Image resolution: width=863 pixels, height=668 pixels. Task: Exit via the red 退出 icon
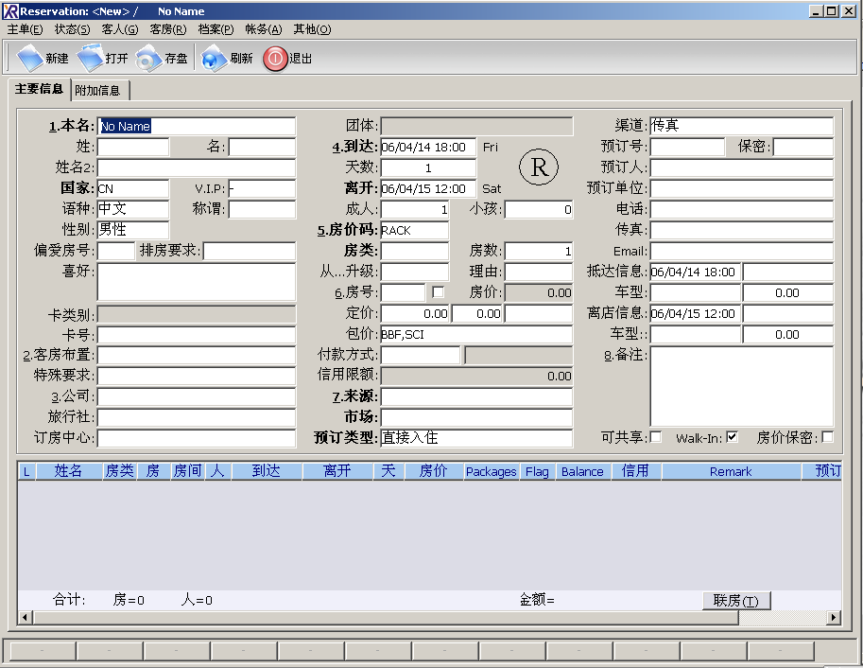274,59
